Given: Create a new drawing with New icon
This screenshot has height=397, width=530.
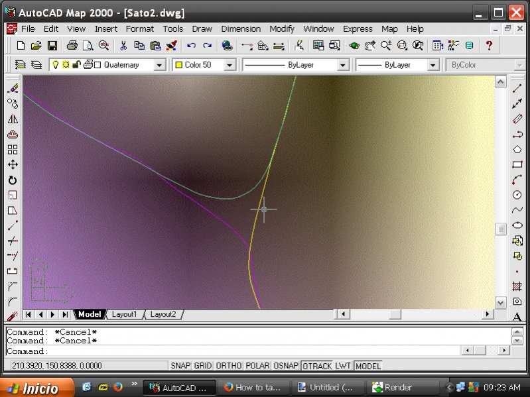Looking at the screenshot, I should pyautogui.click(x=21, y=45).
